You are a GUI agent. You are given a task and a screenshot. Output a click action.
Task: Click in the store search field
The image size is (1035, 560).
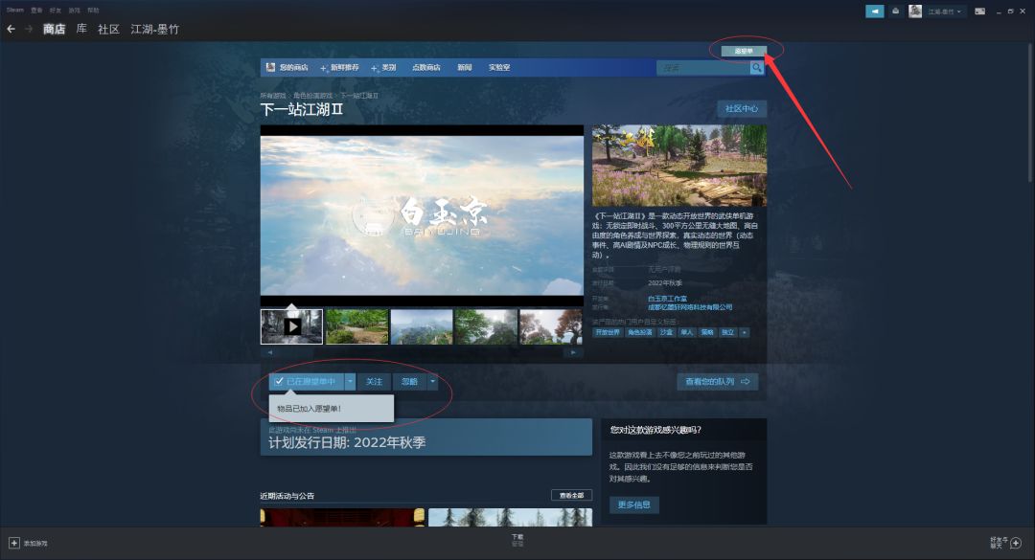point(703,67)
